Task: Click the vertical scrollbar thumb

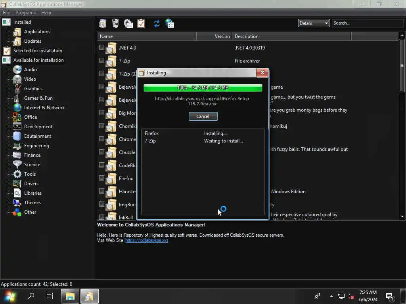Action: 402,65
